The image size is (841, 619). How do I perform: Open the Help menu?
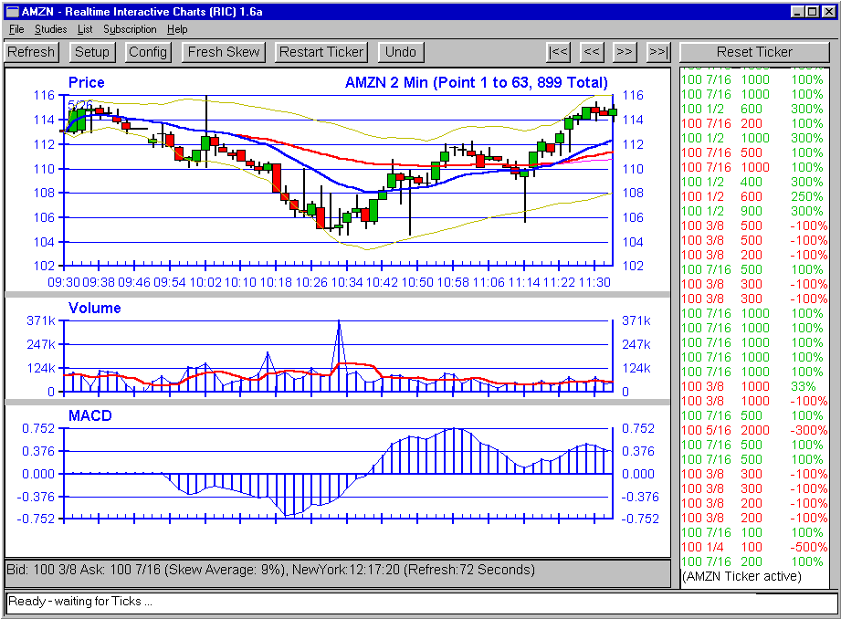177,29
